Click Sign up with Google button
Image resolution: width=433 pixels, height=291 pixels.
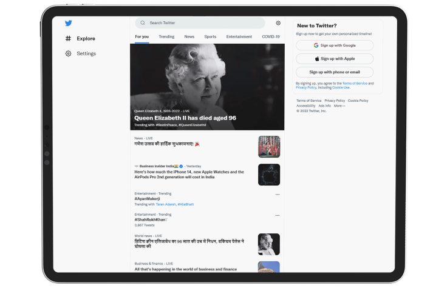[335, 45]
